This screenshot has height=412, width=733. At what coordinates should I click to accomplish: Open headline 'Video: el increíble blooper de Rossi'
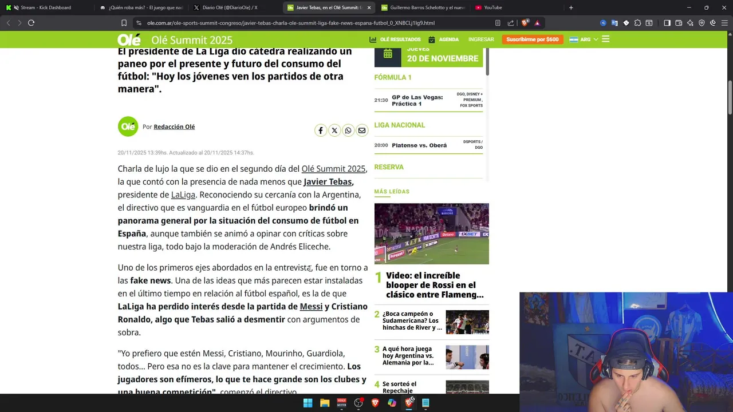pyautogui.click(x=435, y=285)
